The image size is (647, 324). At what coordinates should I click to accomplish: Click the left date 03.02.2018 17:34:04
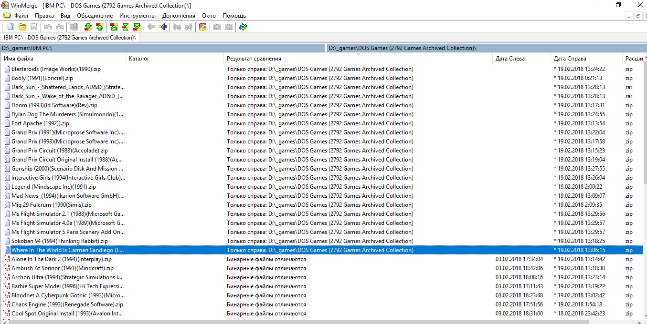click(519, 259)
